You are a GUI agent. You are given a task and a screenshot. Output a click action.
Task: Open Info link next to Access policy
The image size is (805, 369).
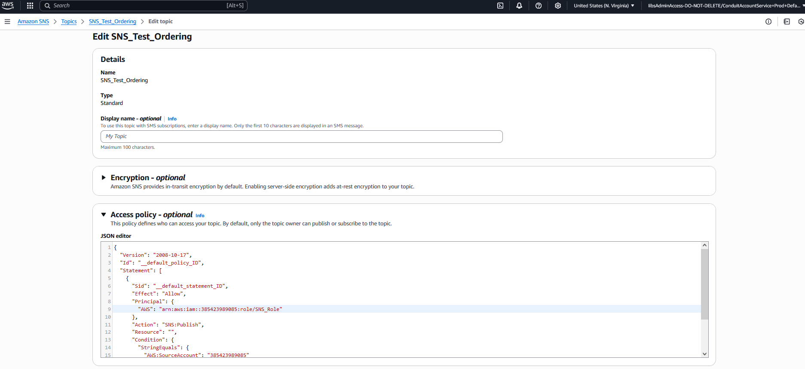coord(200,215)
